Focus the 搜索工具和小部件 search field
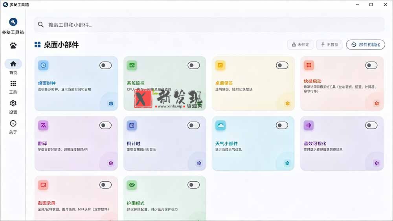Viewport: 393px width, 221px height. 209,25
